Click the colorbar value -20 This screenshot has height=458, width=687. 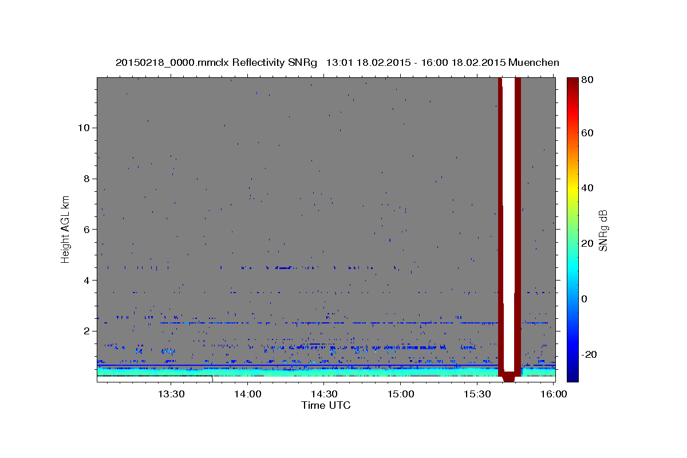pyautogui.click(x=589, y=354)
